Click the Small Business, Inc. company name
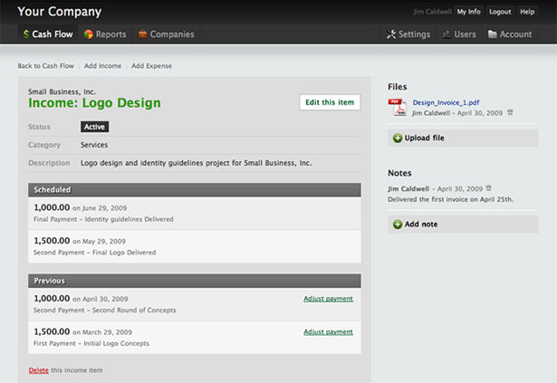Viewport: 557px width, 383px height. 62,91
